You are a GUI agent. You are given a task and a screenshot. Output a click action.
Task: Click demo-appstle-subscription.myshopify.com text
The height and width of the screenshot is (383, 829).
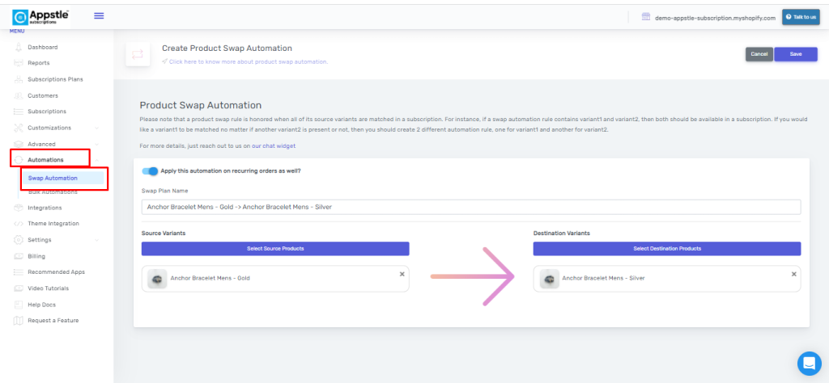click(715, 18)
